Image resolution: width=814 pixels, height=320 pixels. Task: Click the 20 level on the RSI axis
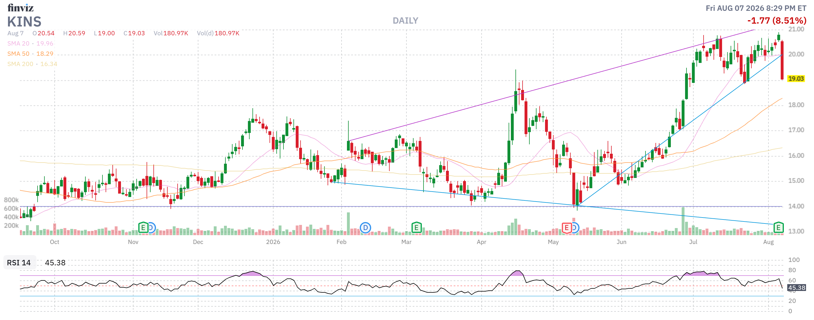(792, 301)
